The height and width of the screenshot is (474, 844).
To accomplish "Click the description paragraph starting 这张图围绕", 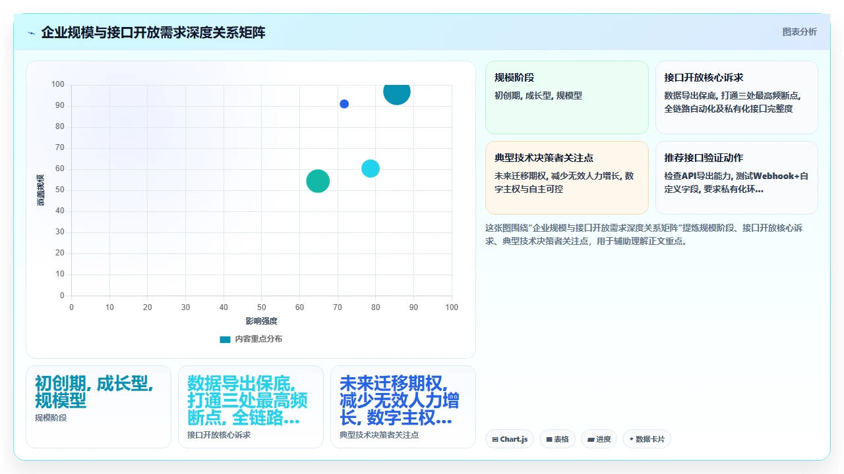I will 644,234.
